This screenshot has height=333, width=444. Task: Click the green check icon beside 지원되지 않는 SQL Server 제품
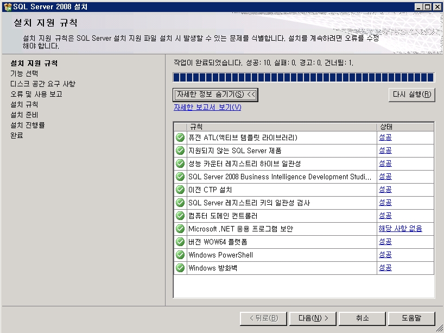(x=180, y=150)
